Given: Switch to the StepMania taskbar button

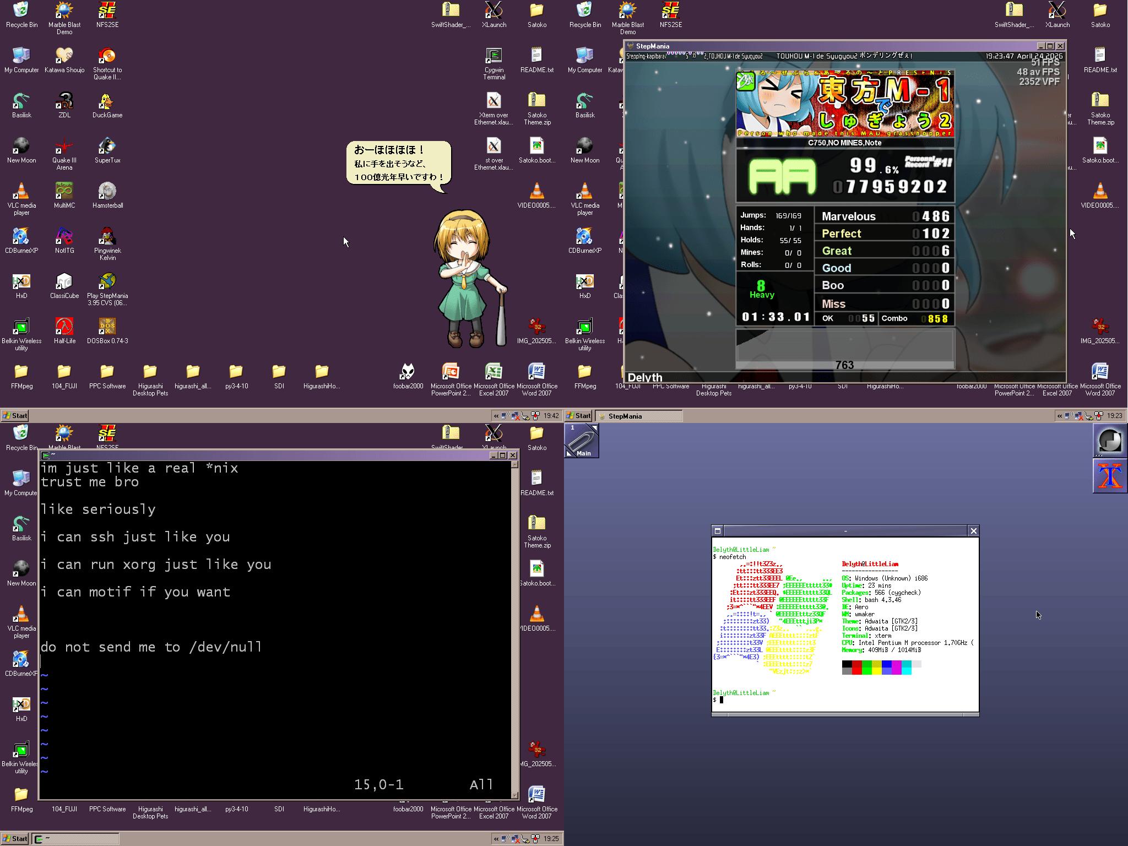Looking at the screenshot, I should [x=639, y=416].
